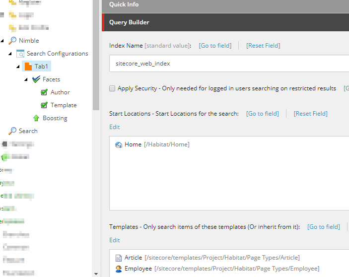Click the Search magnifier icon in tree
349x277 pixels.
point(12,131)
